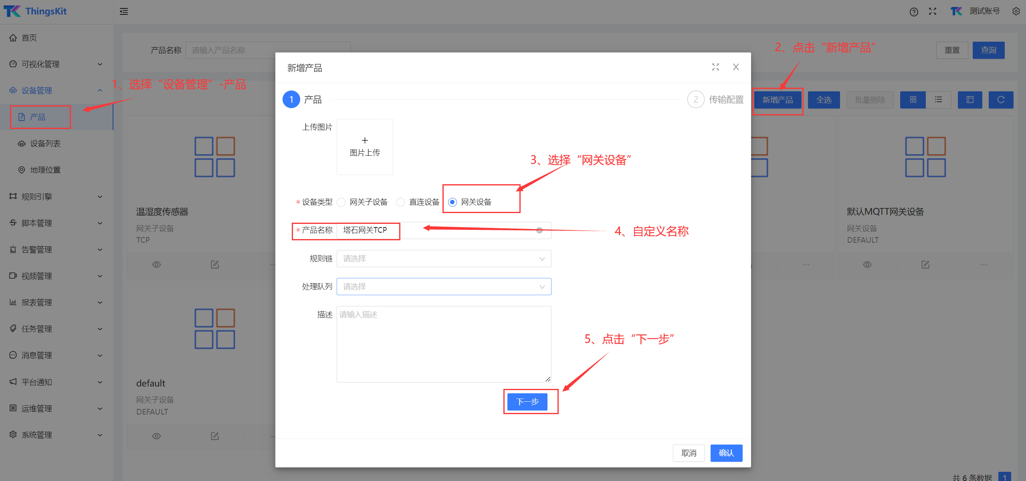Open the 默认MQTT网关设备 thumbnail

point(925,157)
